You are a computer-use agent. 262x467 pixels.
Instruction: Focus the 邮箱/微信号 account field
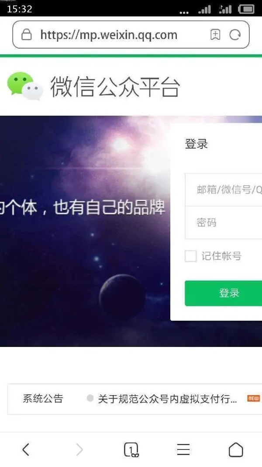pyautogui.click(x=224, y=189)
